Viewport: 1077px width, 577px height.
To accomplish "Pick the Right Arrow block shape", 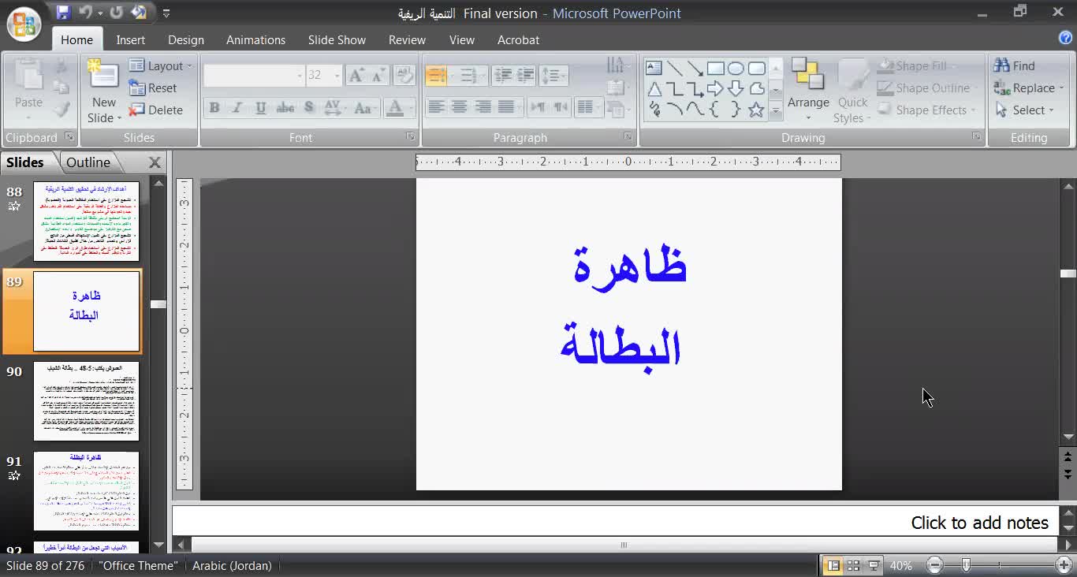I will pyautogui.click(x=715, y=88).
